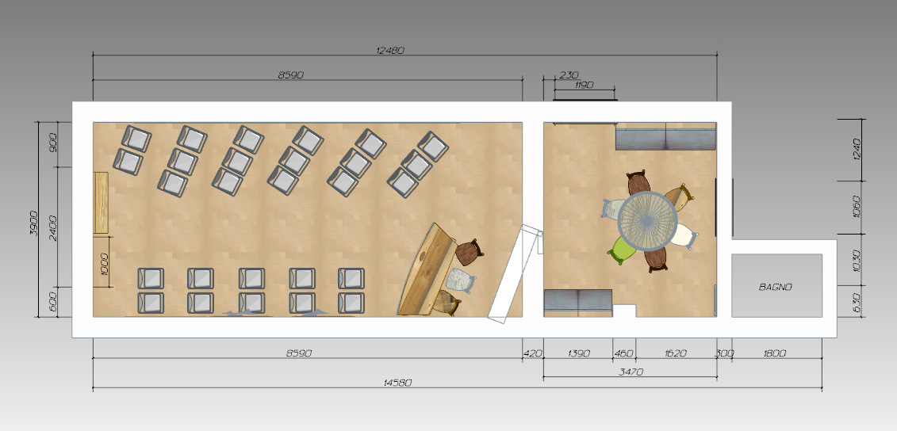Image resolution: width=897 pixels, height=431 pixels.
Task: Select the round glass table
Action: [648, 220]
